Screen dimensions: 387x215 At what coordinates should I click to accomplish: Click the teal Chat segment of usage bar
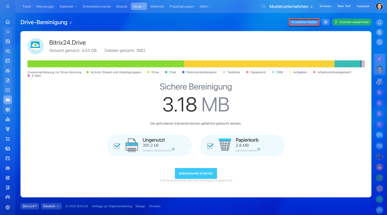(x=348, y=64)
